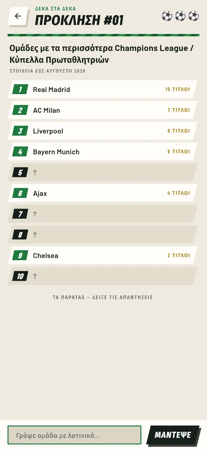Select the rank 10 number badge
Screen dimensions: 207x451
pos(20,276)
